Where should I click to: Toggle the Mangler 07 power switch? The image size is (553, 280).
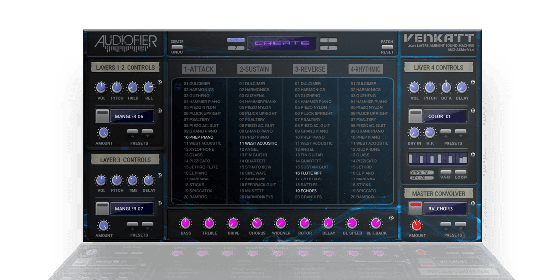coord(102,208)
